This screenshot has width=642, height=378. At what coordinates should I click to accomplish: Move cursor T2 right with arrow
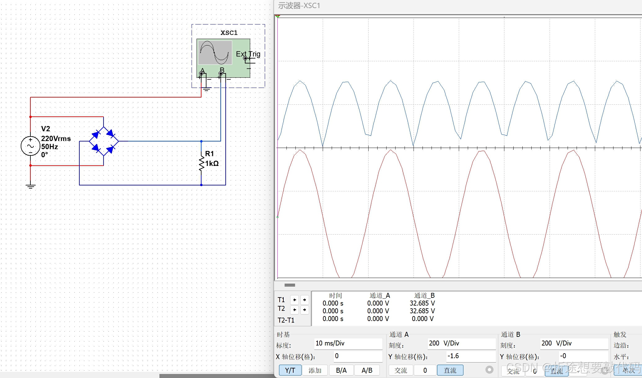(x=304, y=310)
